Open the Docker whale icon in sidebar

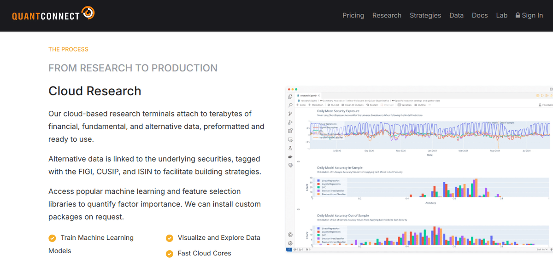pyautogui.click(x=290, y=156)
